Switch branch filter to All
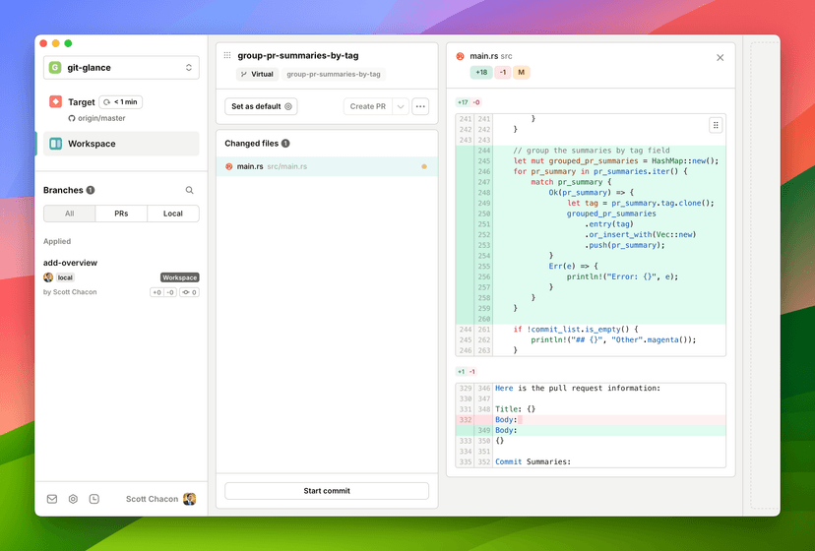Screen dimensions: 815x551 point(69,214)
